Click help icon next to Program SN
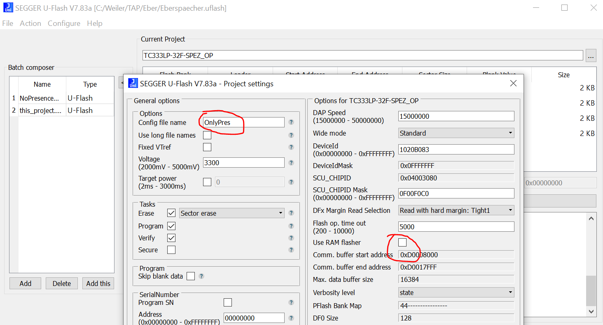This screenshot has width=603, height=325. point(291,302)
